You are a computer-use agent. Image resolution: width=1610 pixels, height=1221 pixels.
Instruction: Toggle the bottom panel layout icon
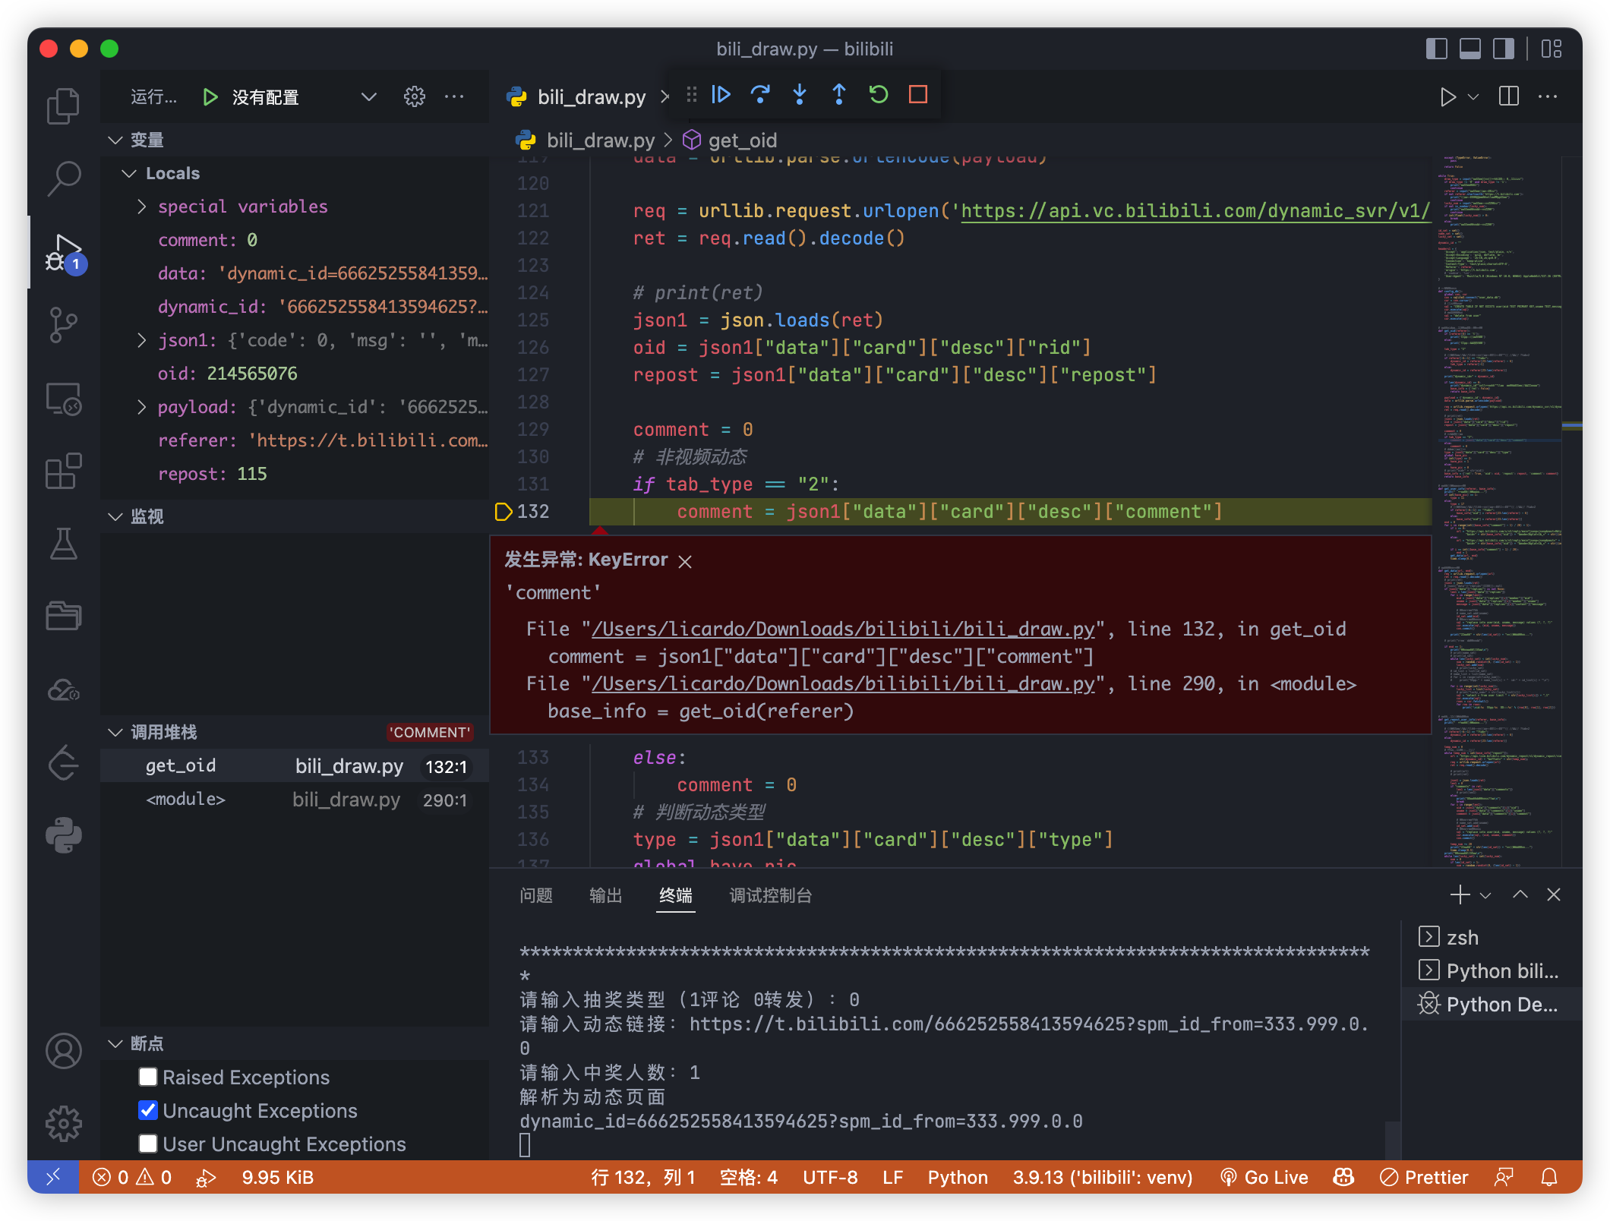[1470, 49]
